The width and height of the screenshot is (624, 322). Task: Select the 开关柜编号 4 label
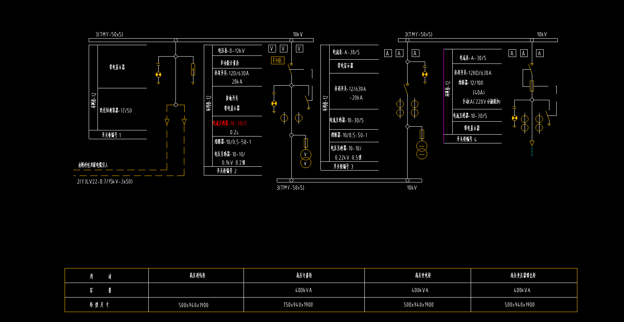pos(466,139)
